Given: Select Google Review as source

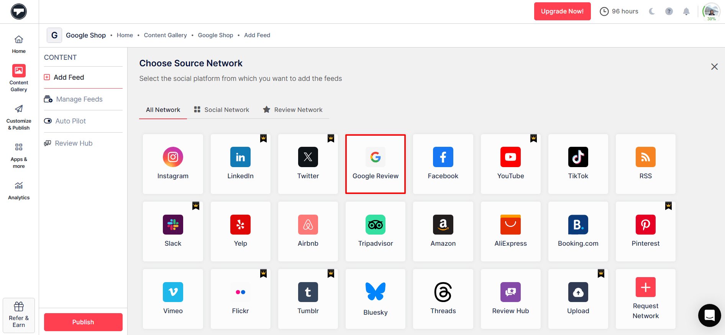Looking at the screenshot, I should [x=376, y=164].
